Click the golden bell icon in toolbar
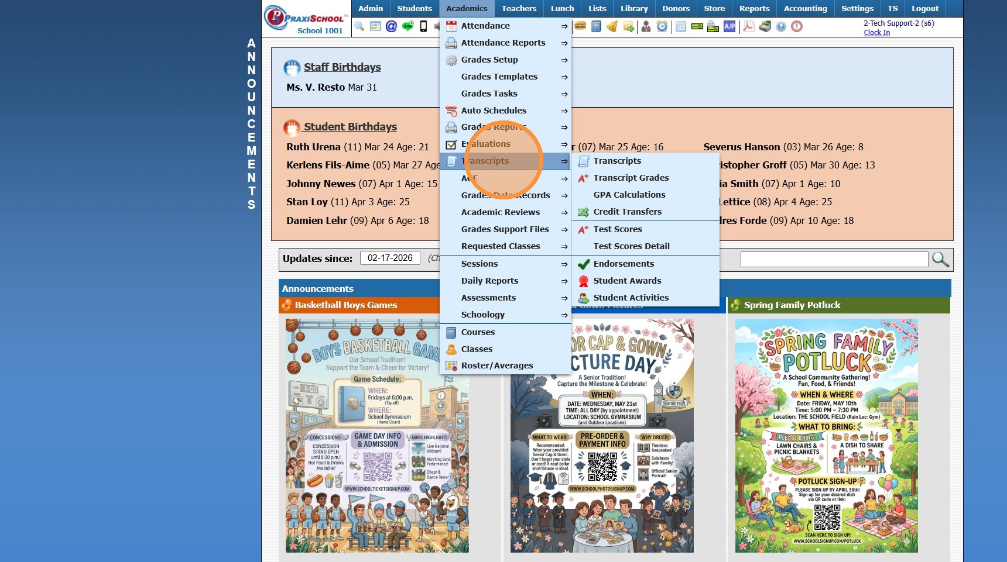1007x562 pixels. (612, 26)
